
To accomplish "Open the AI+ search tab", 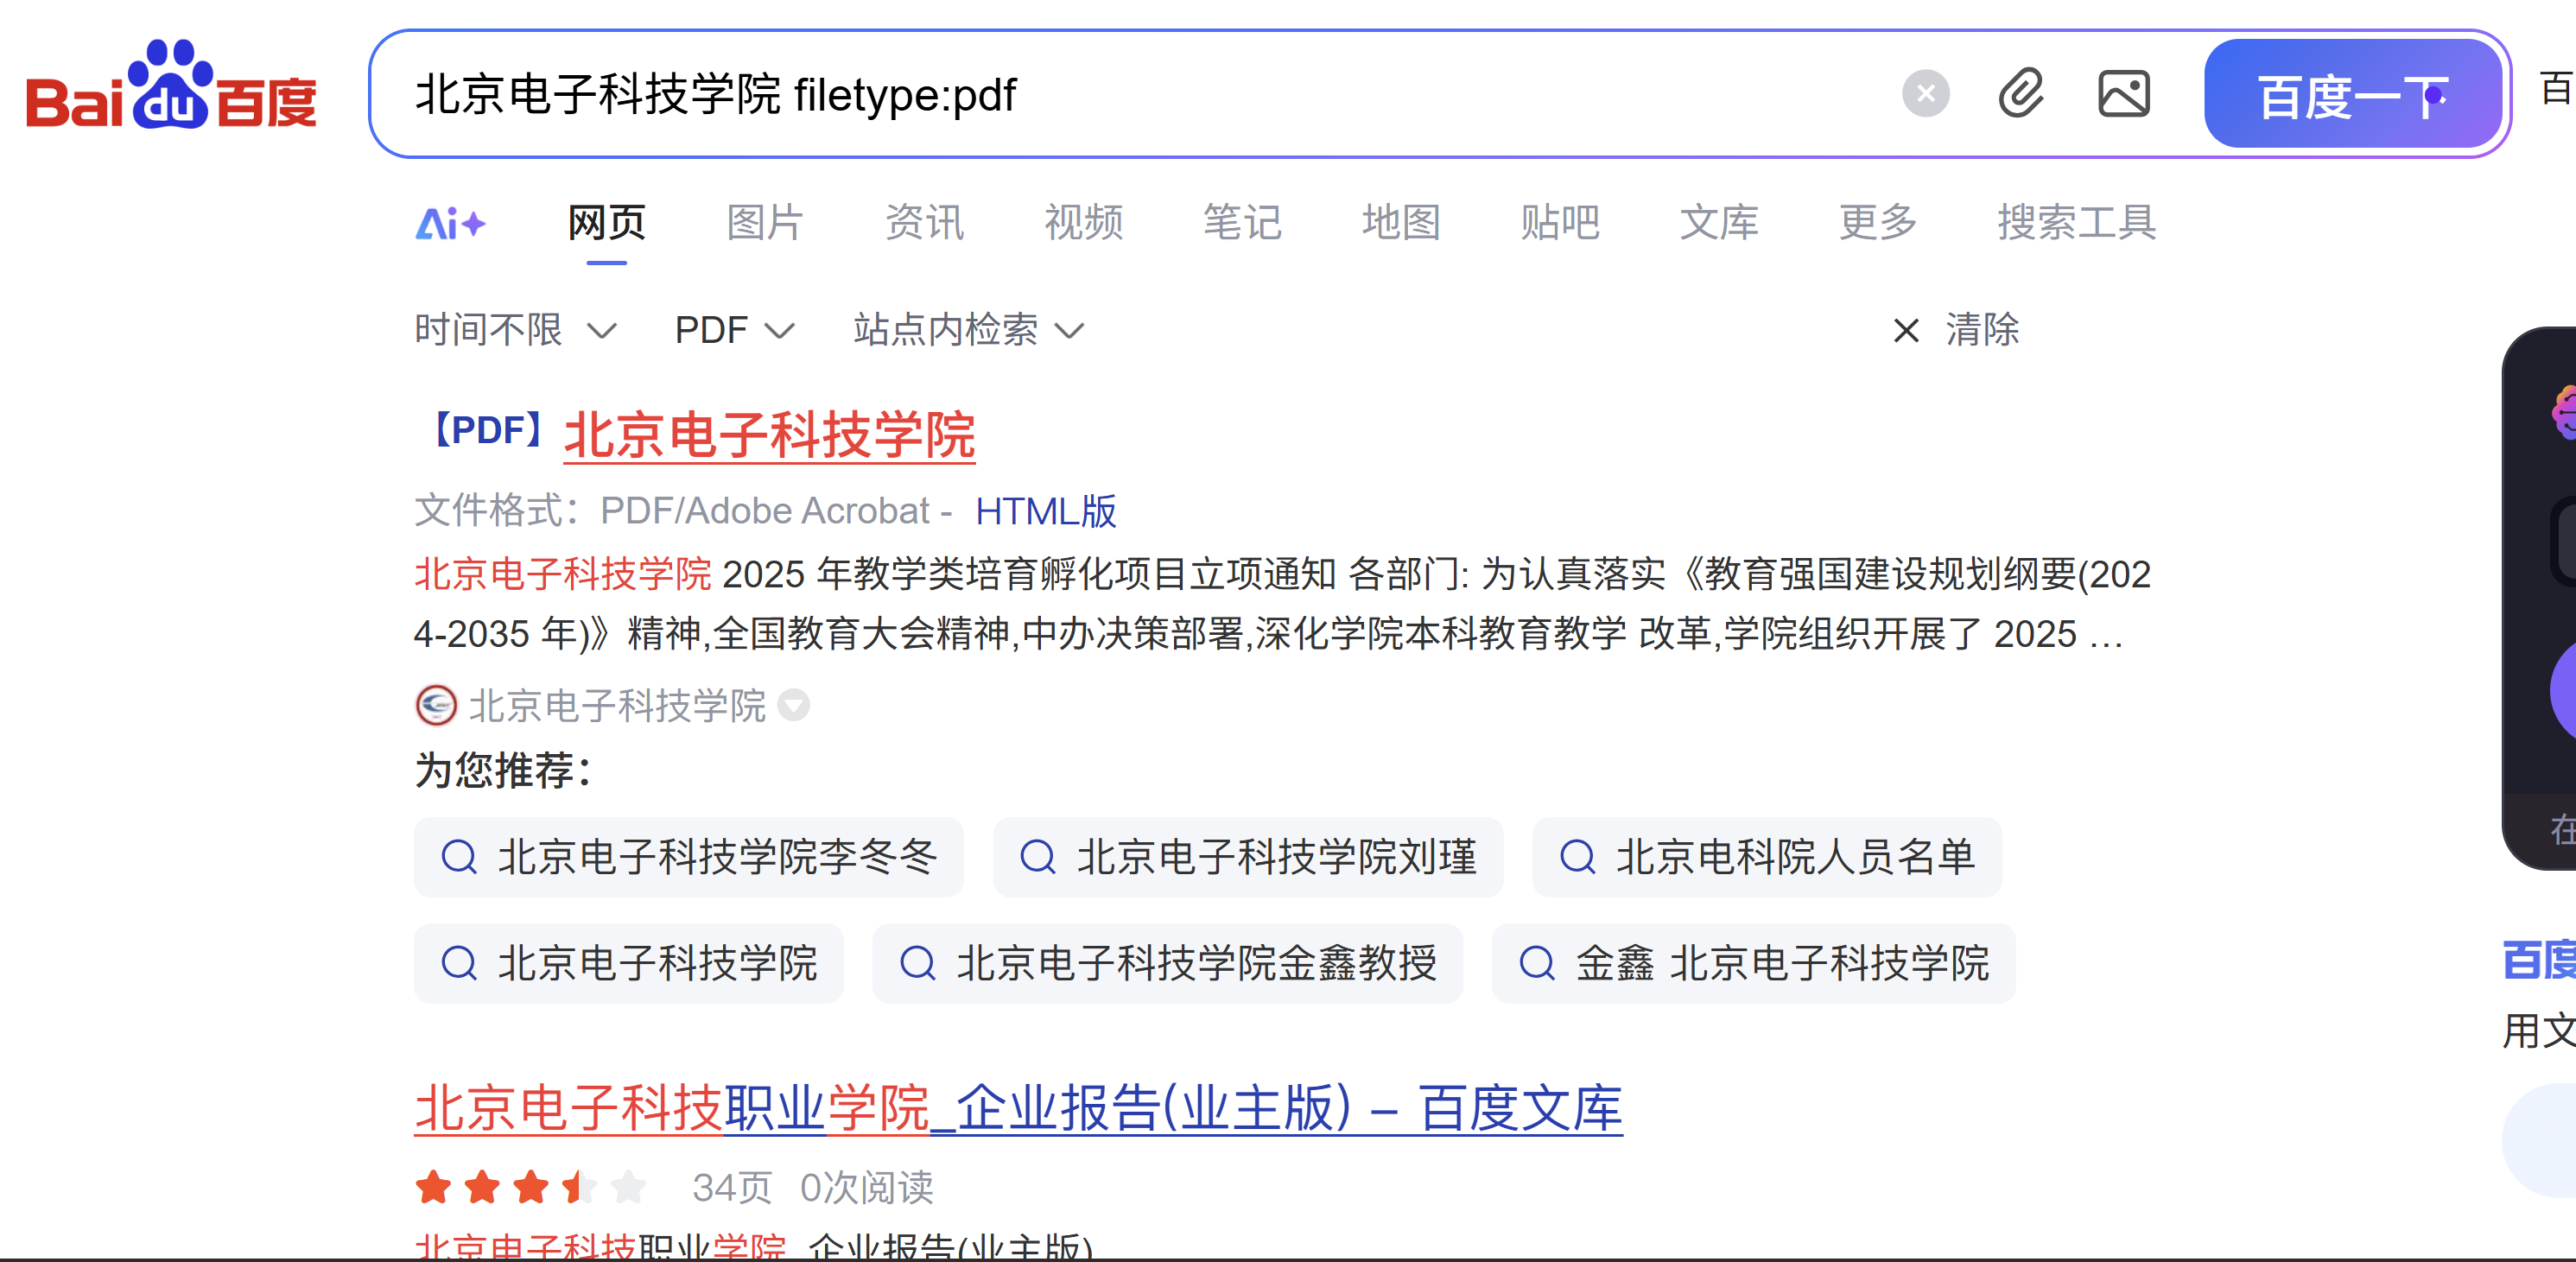I will click(x=450, y=222).
